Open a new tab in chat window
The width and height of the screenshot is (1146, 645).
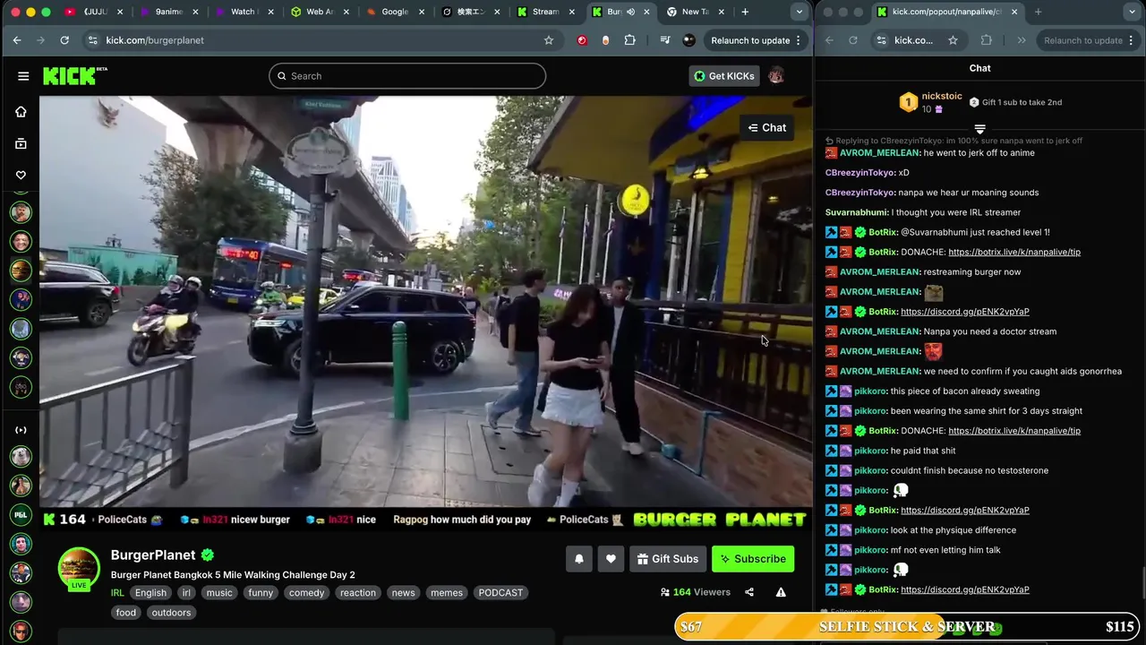coord(1038,12)
